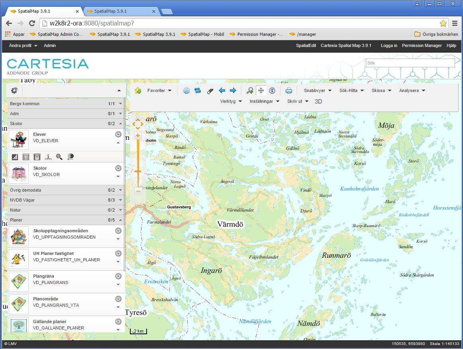Click the Hjälp link

tap(451, 45)
